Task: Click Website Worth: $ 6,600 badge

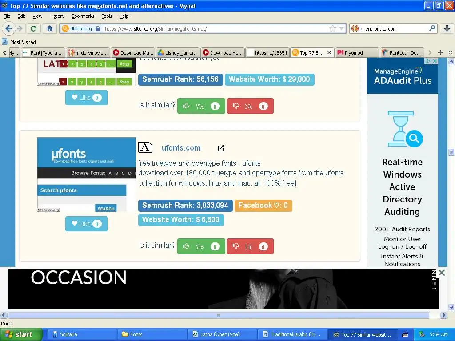Action: pyautogui.click(x=181, y=219)
